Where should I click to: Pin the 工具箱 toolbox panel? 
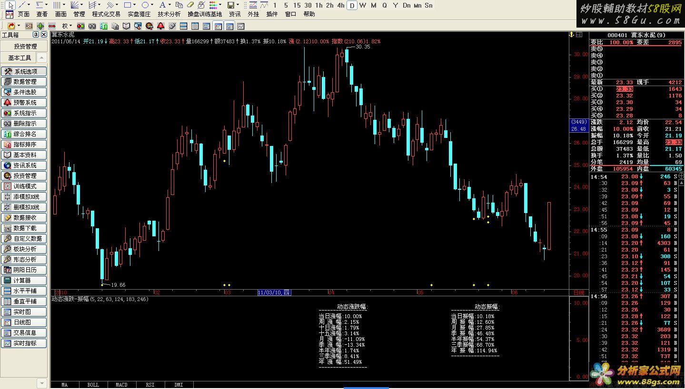(35, 35)
